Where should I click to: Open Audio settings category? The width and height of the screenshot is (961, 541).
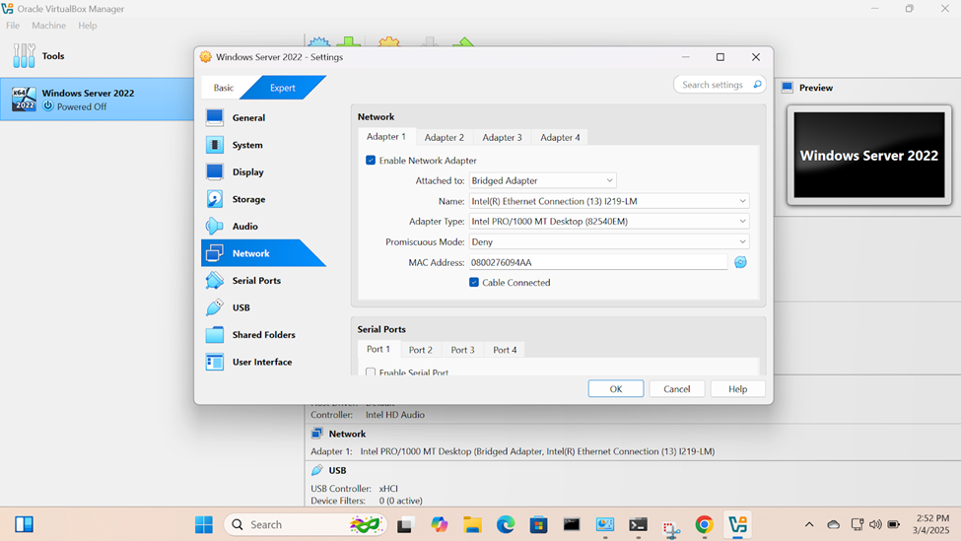point(263,226)
